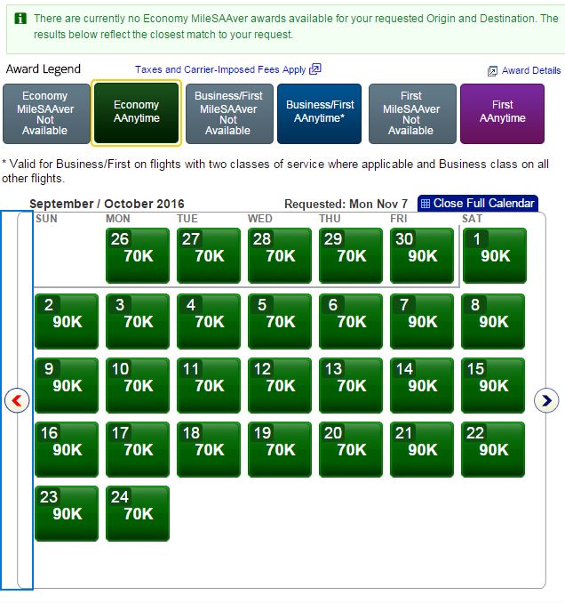Close the full calendar view
565x603 pixels.
(x=483, y=204)
